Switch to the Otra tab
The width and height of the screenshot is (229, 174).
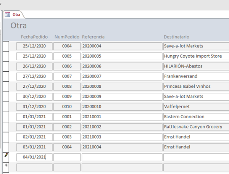pyautogui.click(x=16, y=14)
